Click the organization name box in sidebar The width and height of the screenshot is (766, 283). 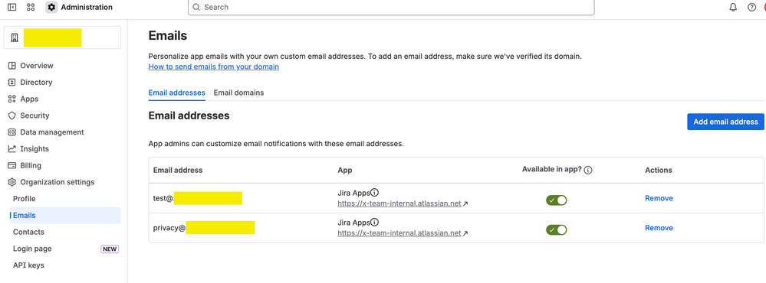click(x=62, y=37)
